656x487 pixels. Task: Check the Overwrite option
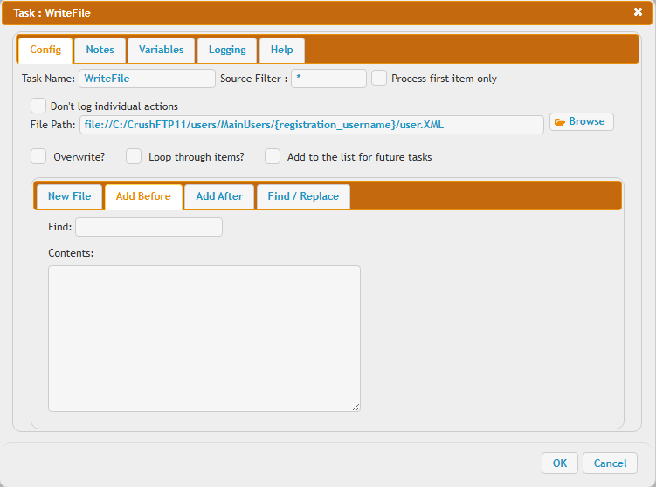(x=38, y=157)
